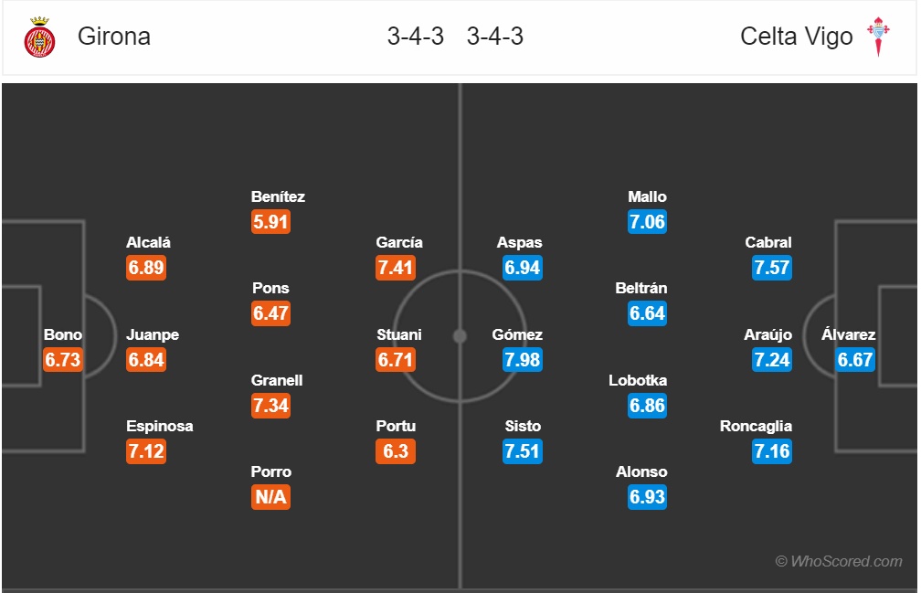921x593 pixels.
Task: Select player name Aspas
Action: (x=519, y=242)
